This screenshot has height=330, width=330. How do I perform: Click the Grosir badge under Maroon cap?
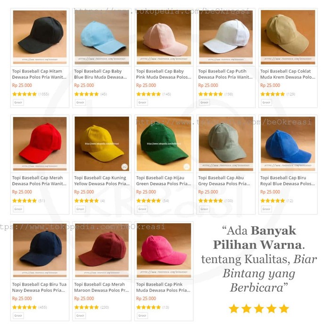tap(81, 315)
